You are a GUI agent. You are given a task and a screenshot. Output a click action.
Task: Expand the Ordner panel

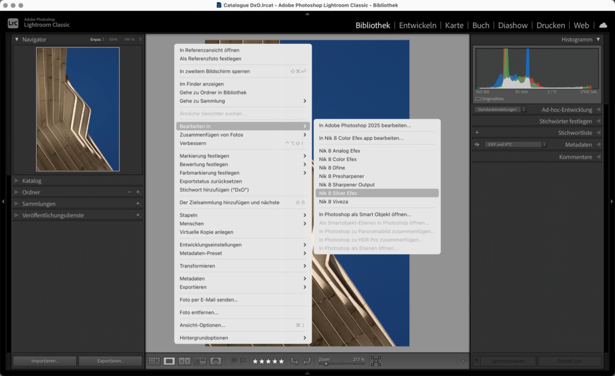coord(17,192)
